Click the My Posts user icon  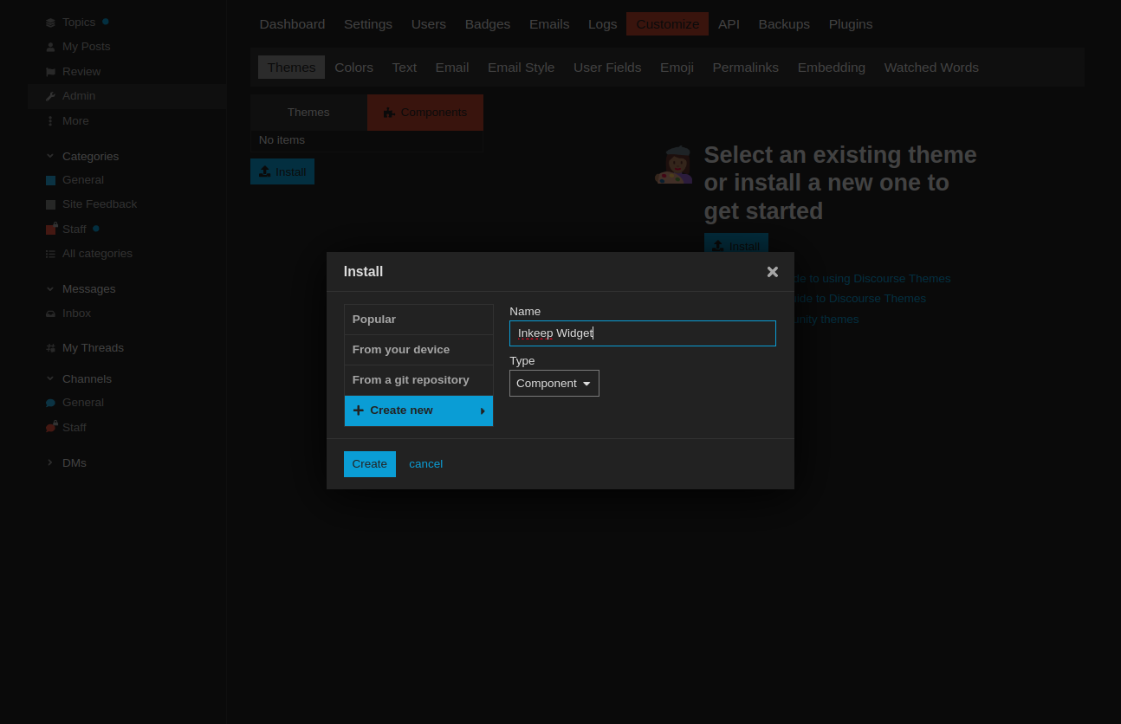pyautogui.click(x=50, y=47)
